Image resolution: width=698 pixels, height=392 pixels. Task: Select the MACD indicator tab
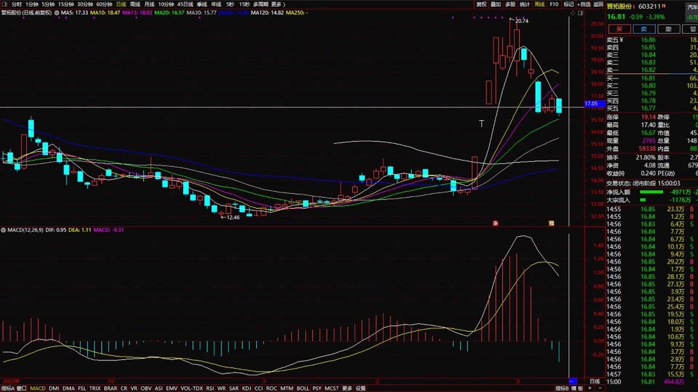coord(38,388)
